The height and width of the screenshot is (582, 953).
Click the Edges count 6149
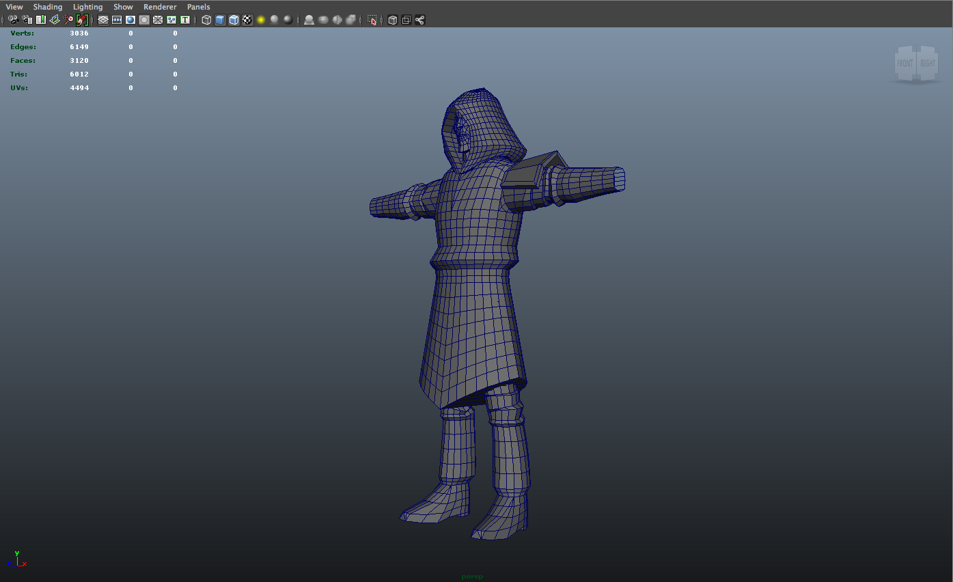[79, 46]
